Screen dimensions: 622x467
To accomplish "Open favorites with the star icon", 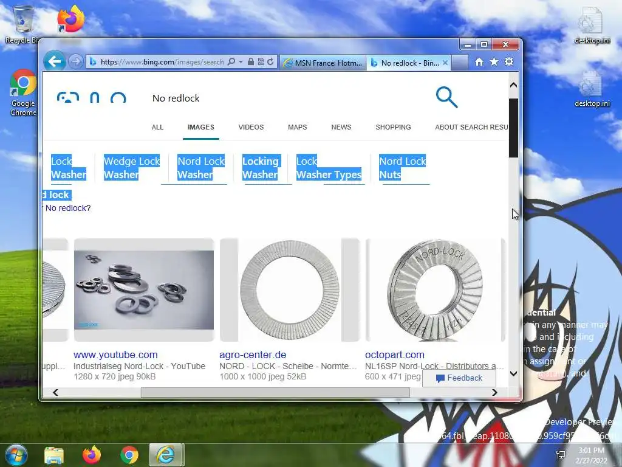I will coord(494,62).
